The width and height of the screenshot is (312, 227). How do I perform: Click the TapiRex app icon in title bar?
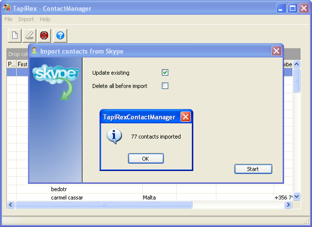(7, 8)
